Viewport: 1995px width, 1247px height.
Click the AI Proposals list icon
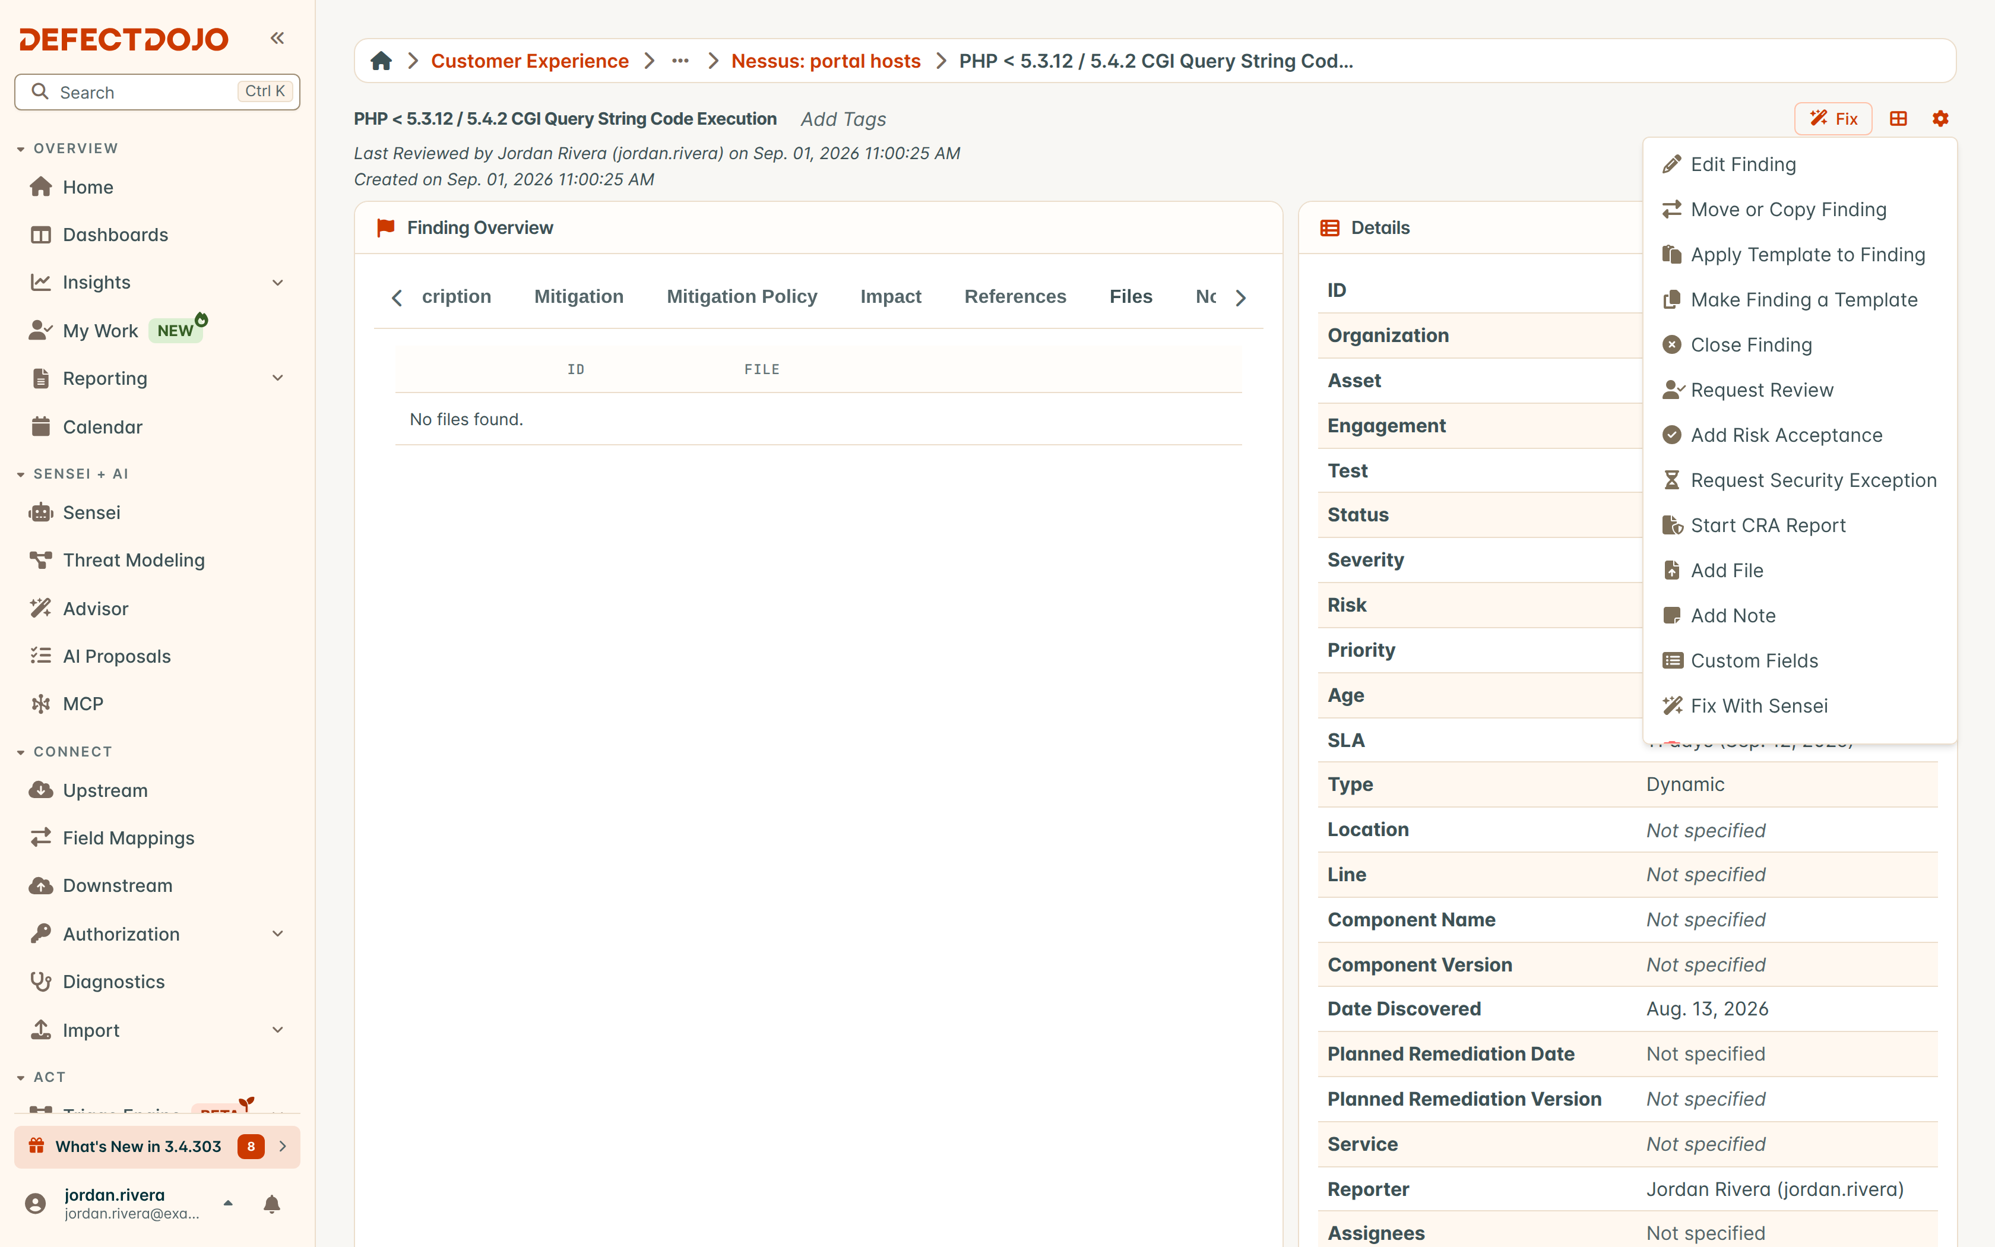point(40,657)
